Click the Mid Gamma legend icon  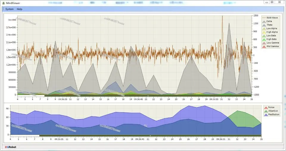pyautogui.click(x=264, y=46)
